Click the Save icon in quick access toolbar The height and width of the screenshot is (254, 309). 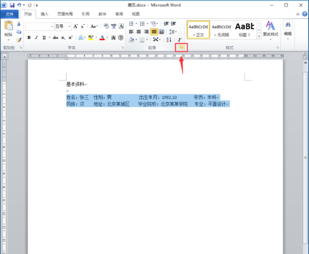coord(12,5)
